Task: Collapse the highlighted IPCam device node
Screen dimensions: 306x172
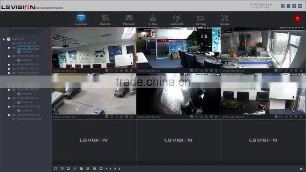Action: tap(9, 48)
